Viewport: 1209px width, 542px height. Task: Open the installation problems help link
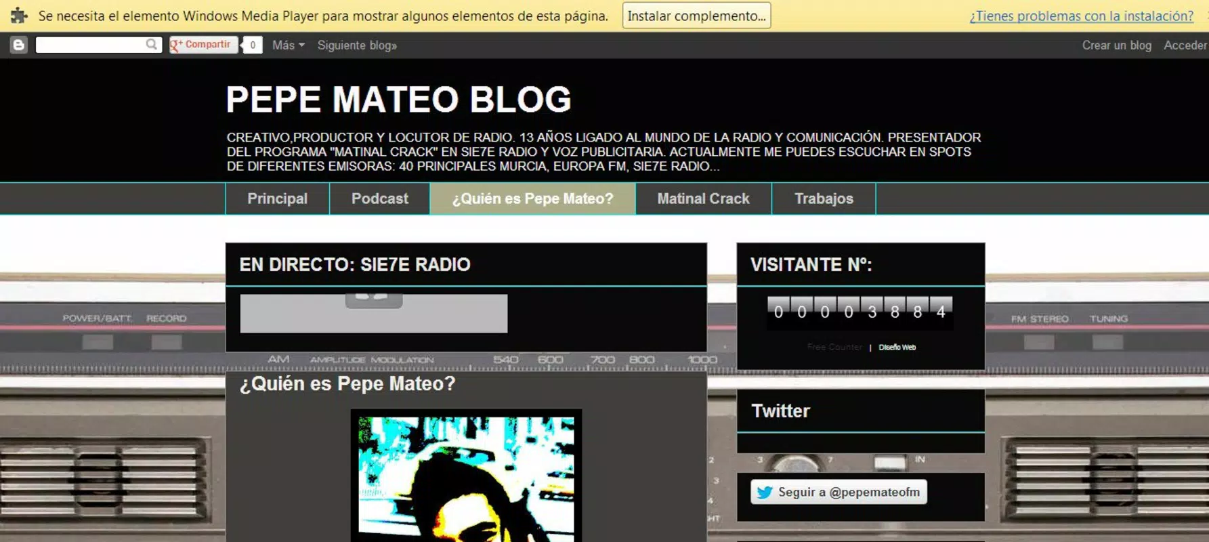1081,16
